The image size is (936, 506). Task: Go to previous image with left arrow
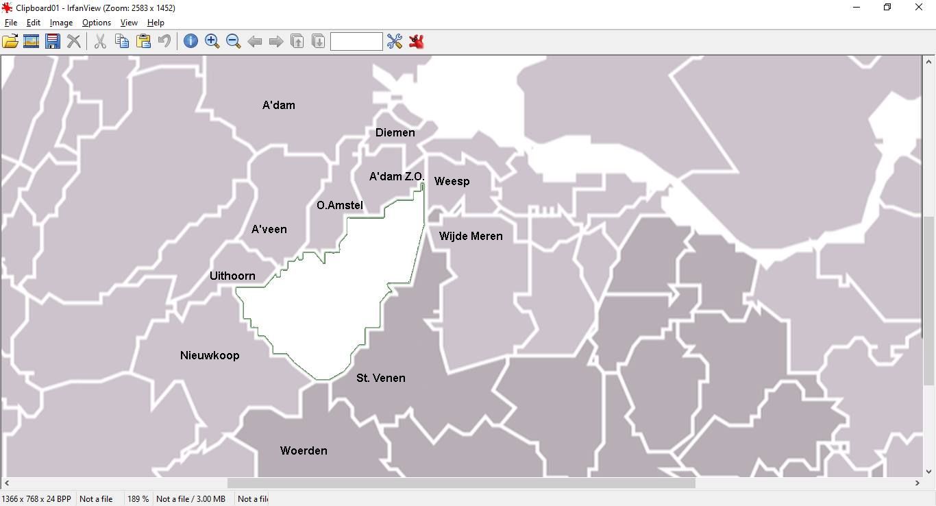(255, 42)
